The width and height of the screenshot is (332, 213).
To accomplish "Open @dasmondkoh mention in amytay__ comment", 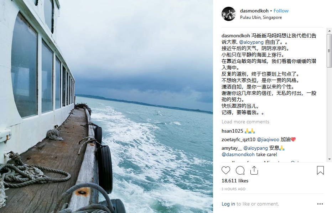I will click(238, 154).
